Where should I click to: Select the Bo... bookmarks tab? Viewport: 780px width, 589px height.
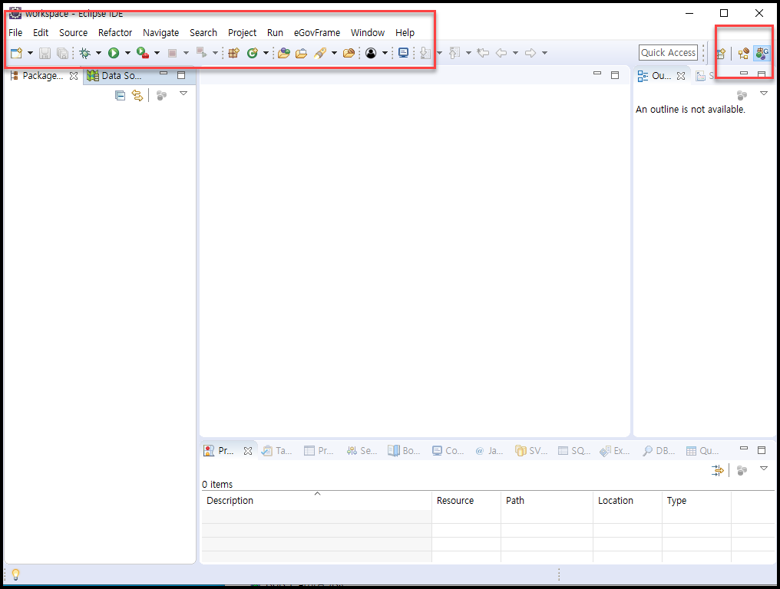point(405,451)
